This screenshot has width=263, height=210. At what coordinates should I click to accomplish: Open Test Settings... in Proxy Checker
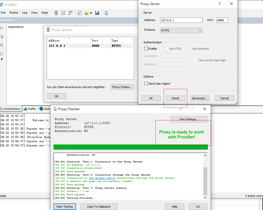pyautogui.click(x=189, y=119)
